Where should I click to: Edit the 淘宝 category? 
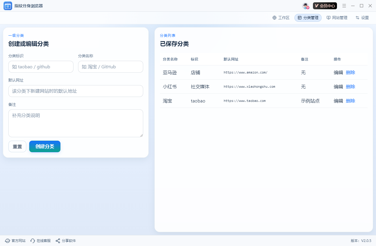338,101
